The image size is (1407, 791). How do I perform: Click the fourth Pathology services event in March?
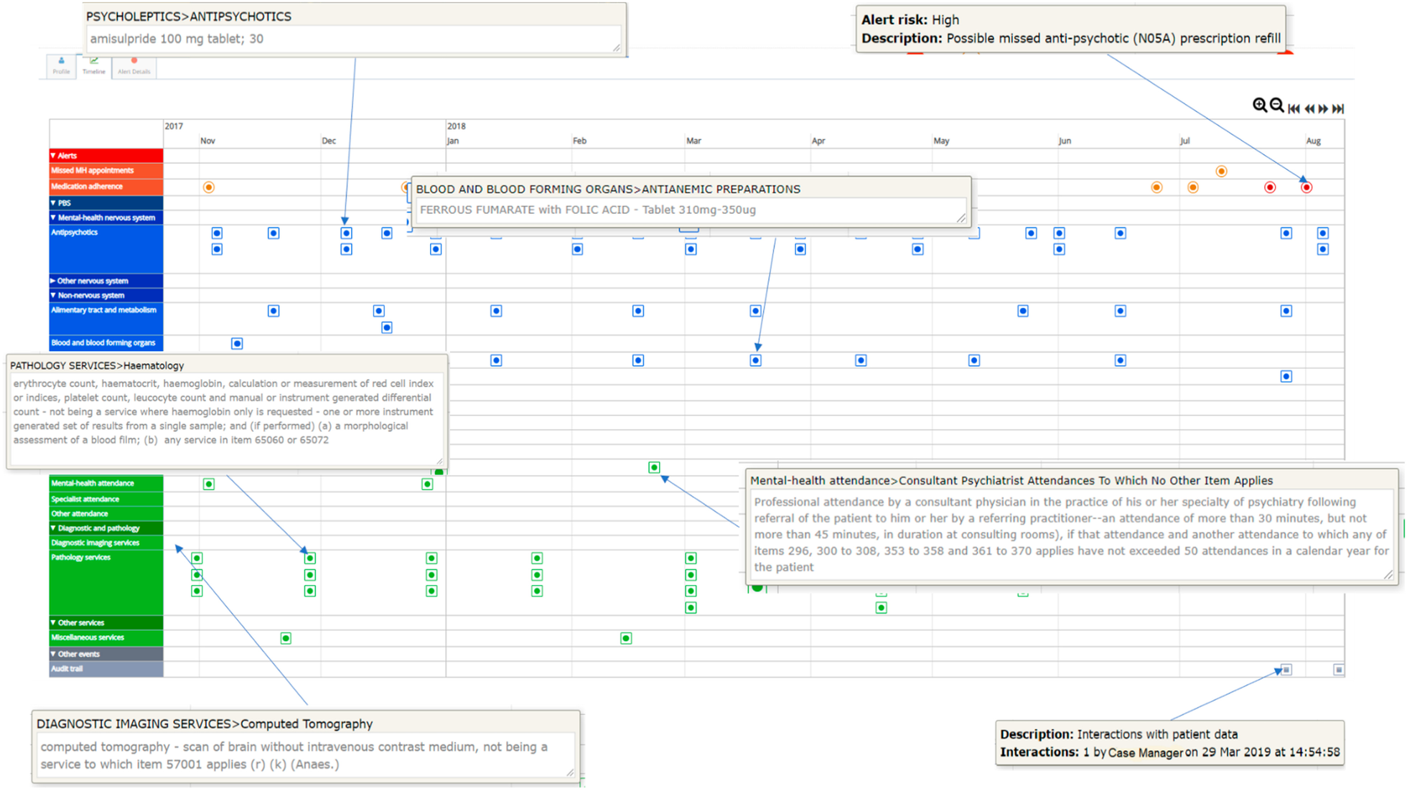click(691, 608)
